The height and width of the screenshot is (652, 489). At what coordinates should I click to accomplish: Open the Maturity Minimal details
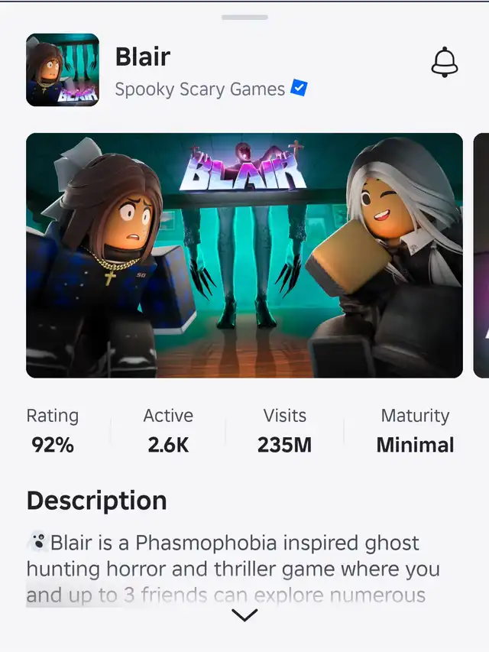click(x=415, y=431)
